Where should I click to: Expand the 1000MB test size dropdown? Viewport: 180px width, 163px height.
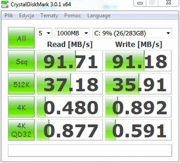click(x=72, y=33)
